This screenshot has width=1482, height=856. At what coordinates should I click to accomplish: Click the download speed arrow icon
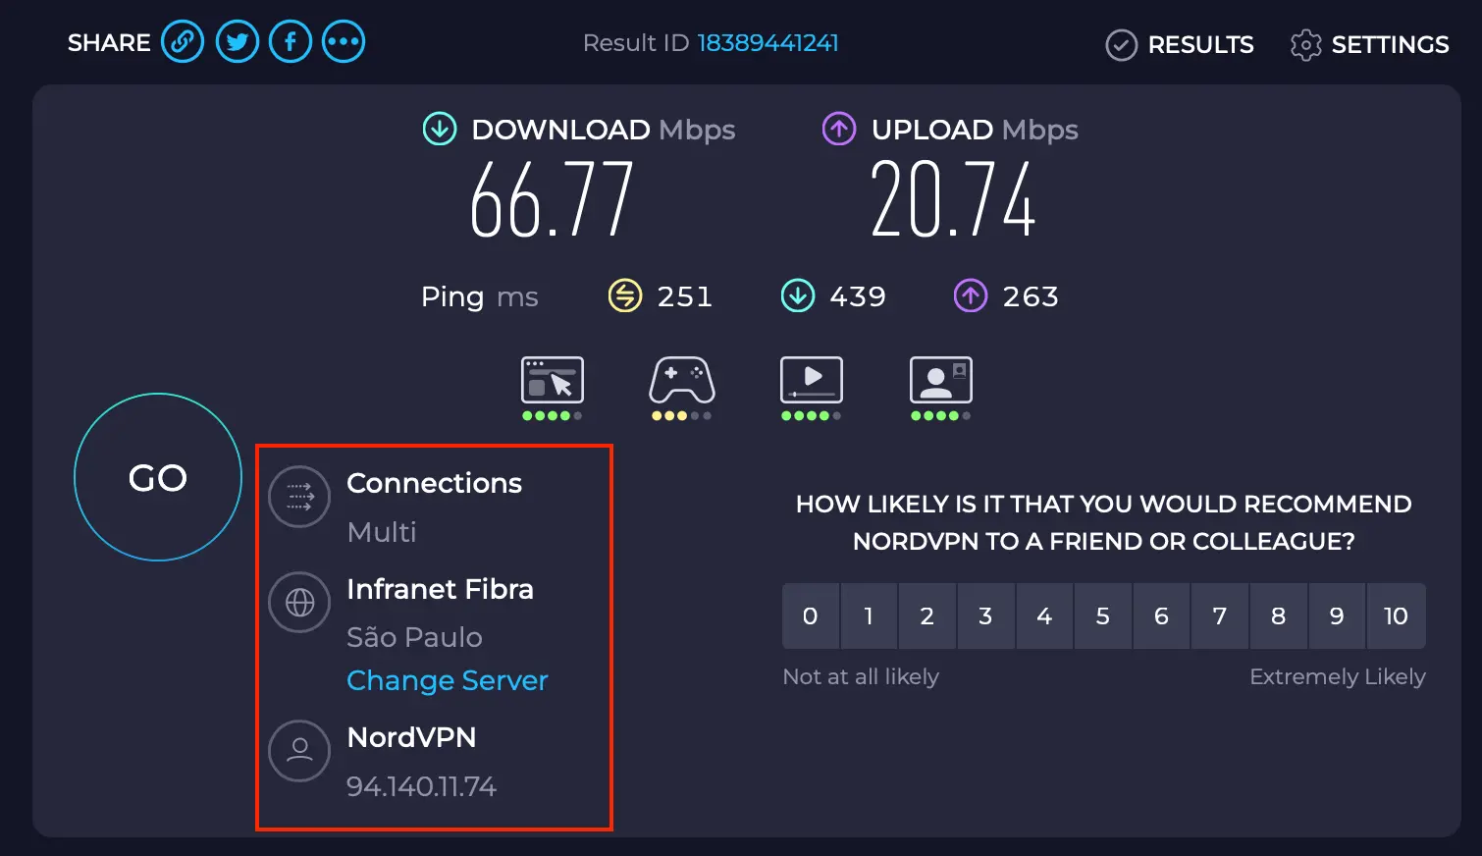[440, 129]
